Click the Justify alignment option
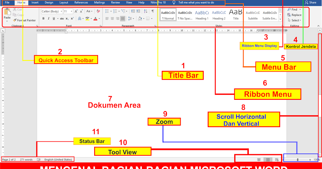 123,19
